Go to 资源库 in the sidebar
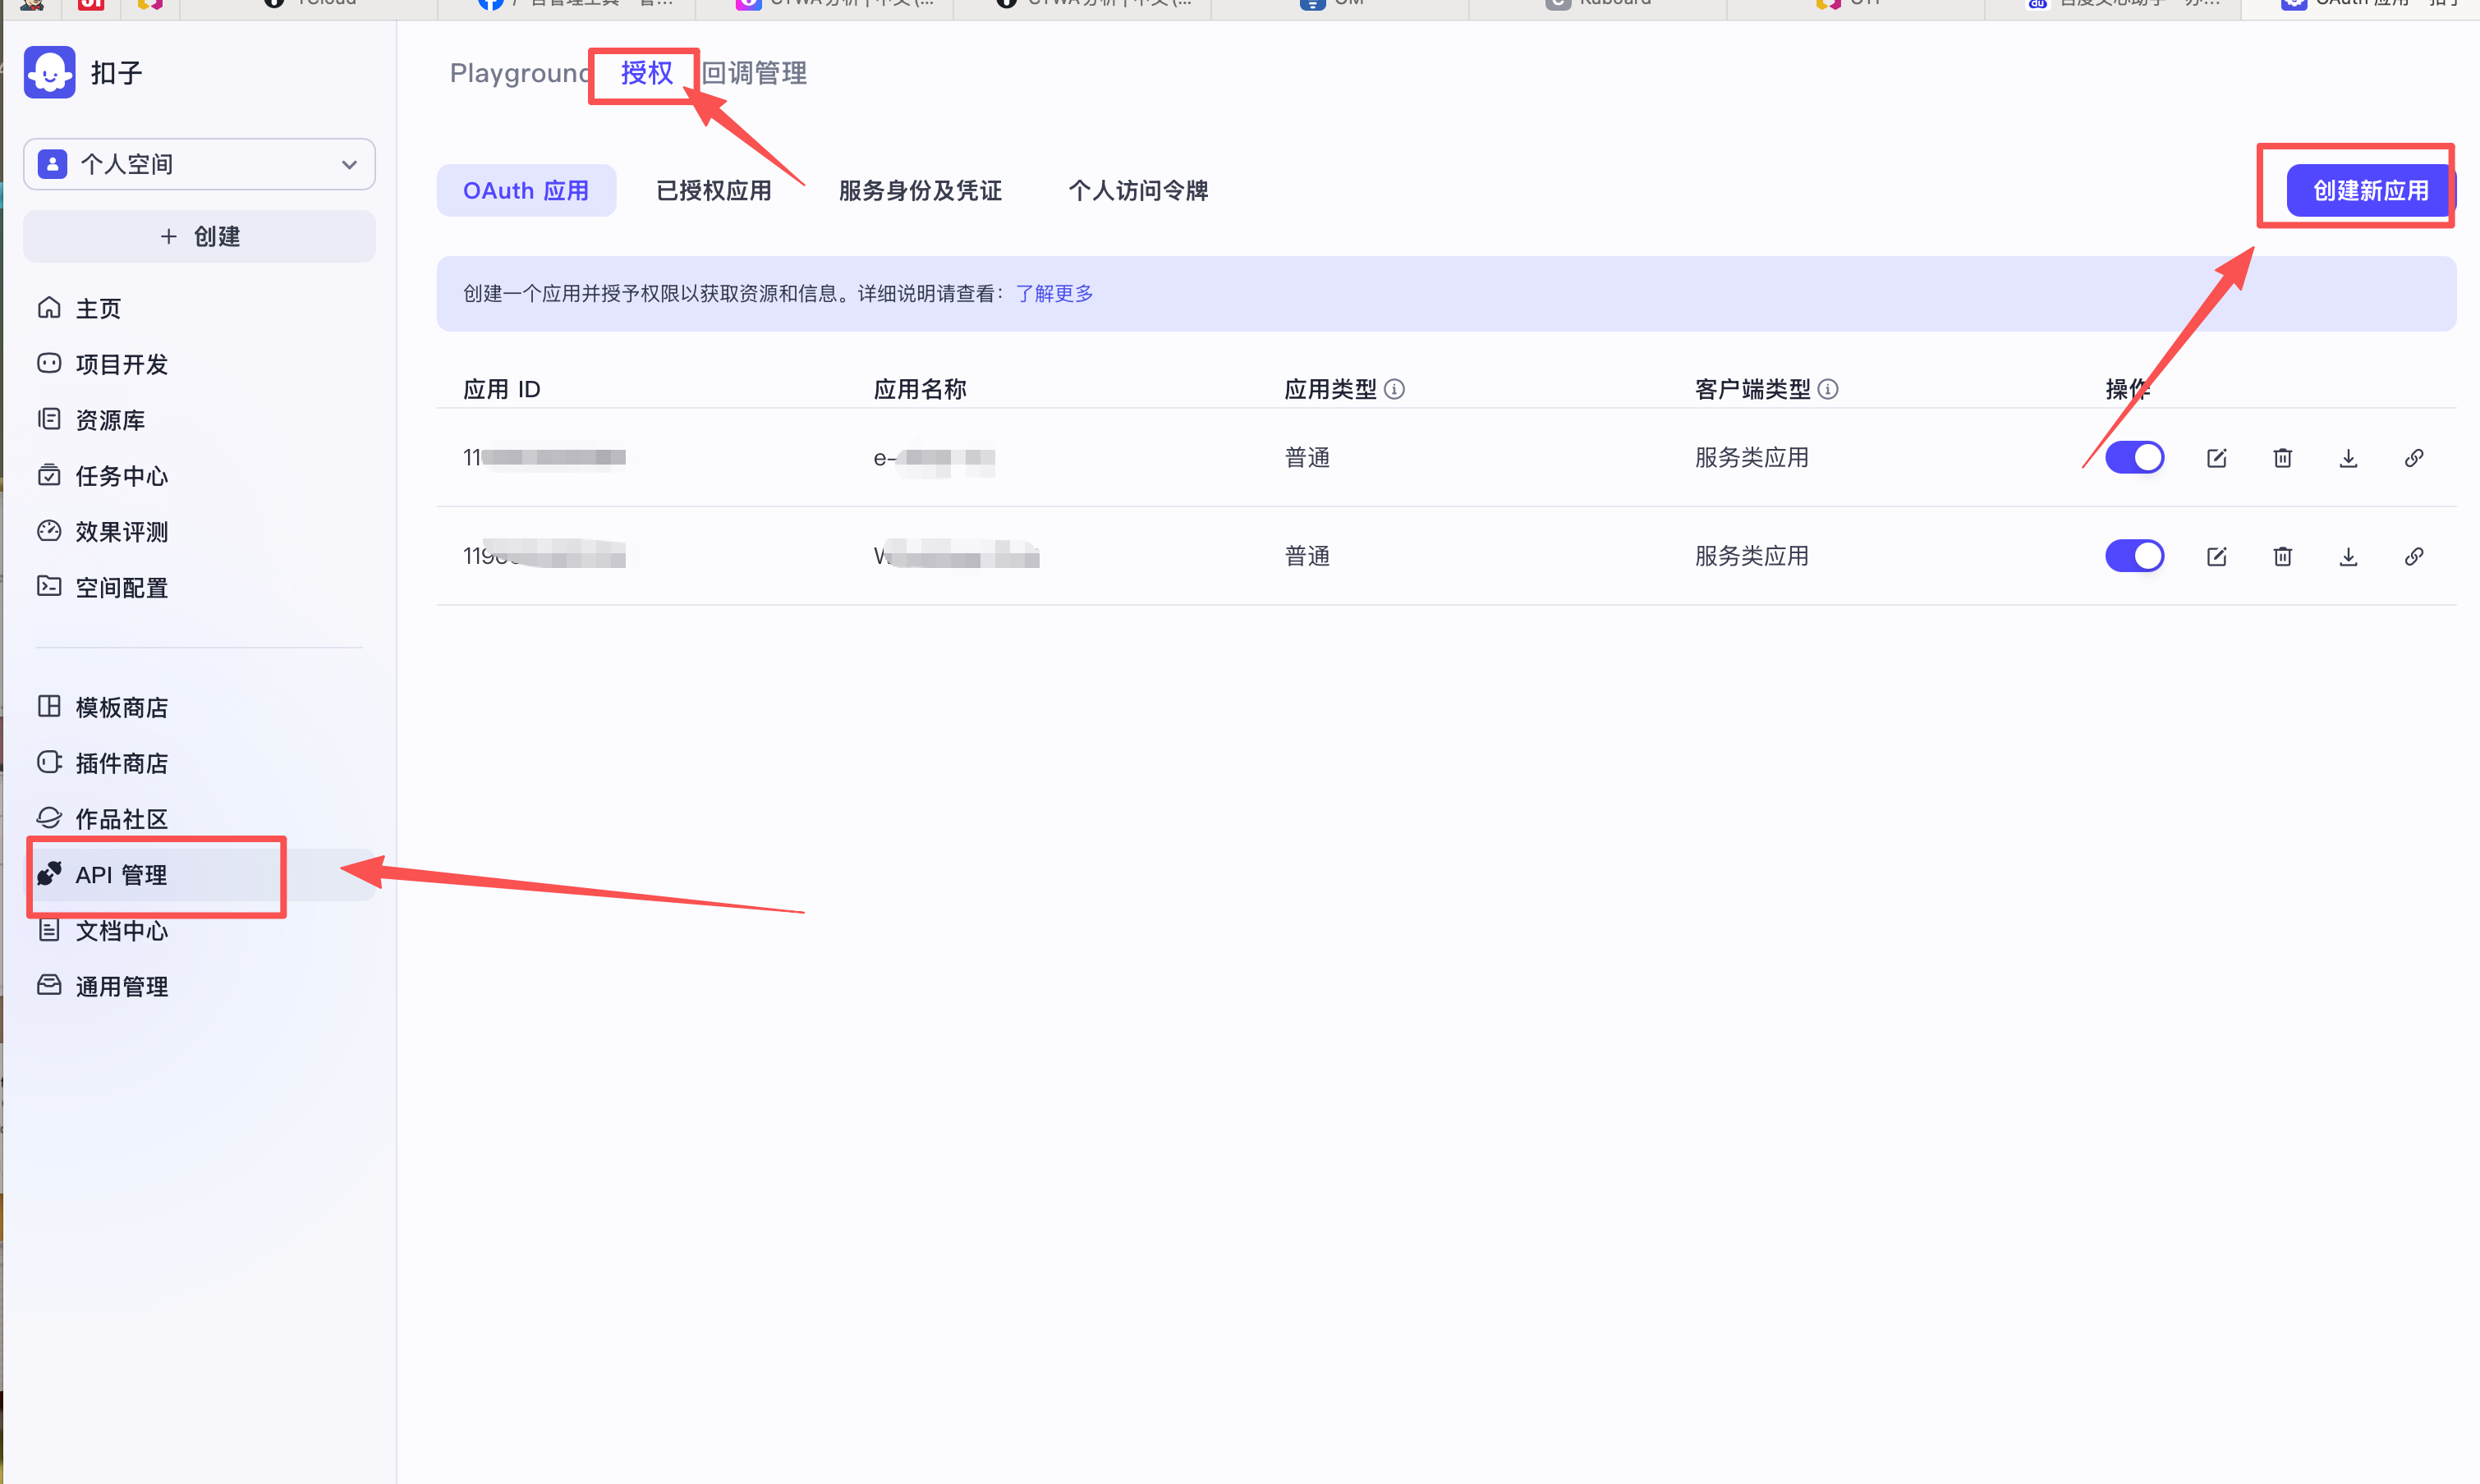The height and width of the screenshot is (1484, 2480). pos(110,420)
